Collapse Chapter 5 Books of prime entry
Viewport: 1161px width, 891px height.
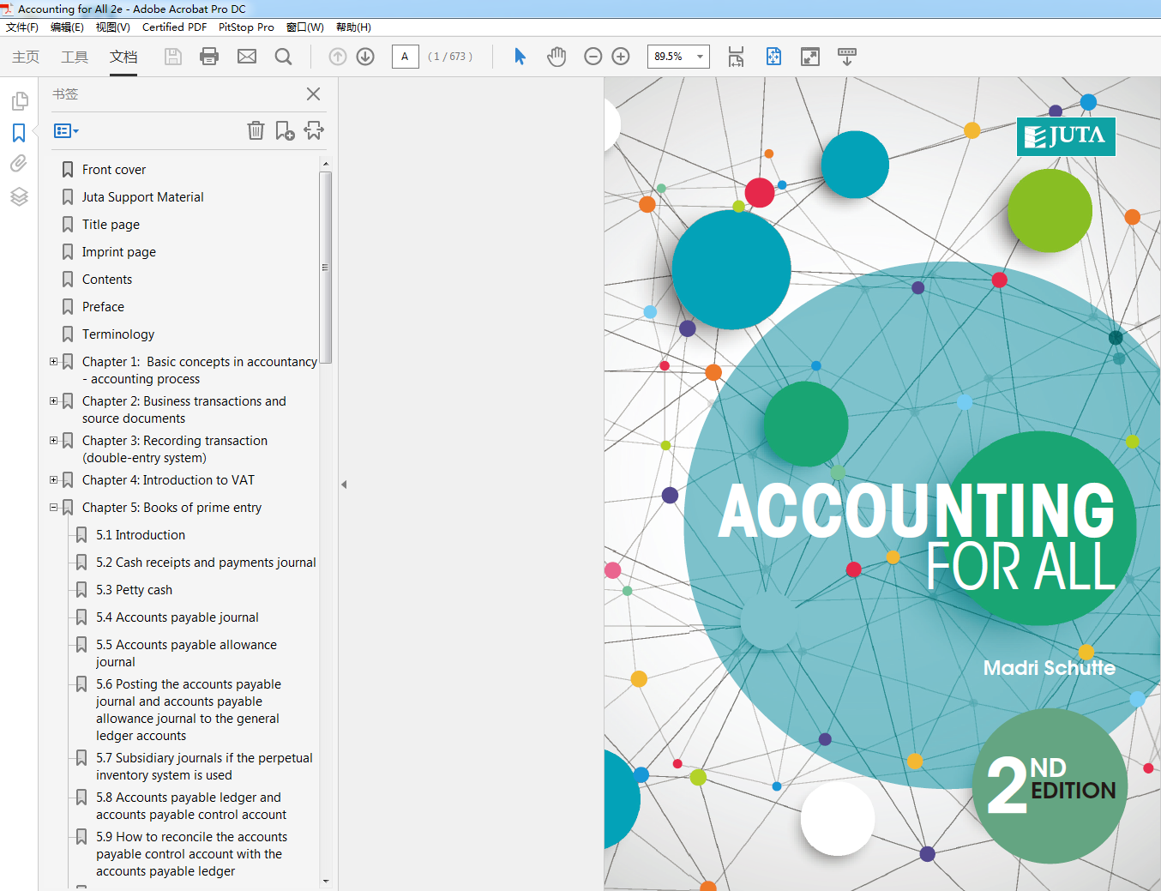tap(53, 508)
